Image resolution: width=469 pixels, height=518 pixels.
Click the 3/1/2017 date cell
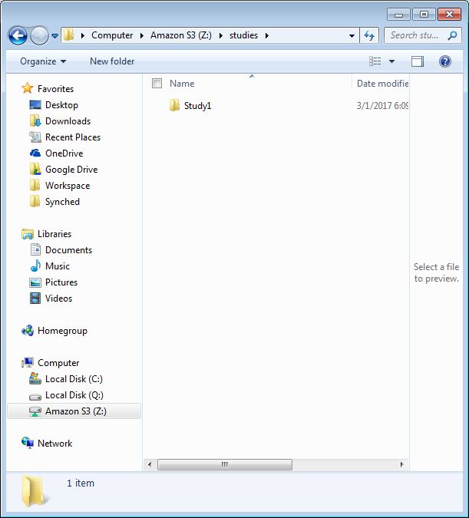click(x=382, y=106)
